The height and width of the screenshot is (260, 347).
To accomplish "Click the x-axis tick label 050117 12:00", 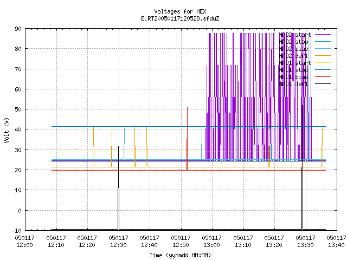I will [24, 241].
